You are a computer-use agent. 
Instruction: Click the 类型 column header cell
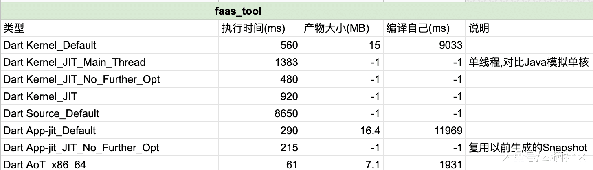coord(109,28)
